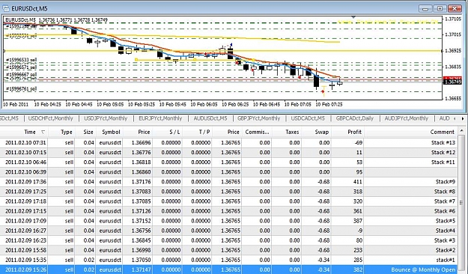Select the Bounce @ Monthly Open order row

(228, 270)
